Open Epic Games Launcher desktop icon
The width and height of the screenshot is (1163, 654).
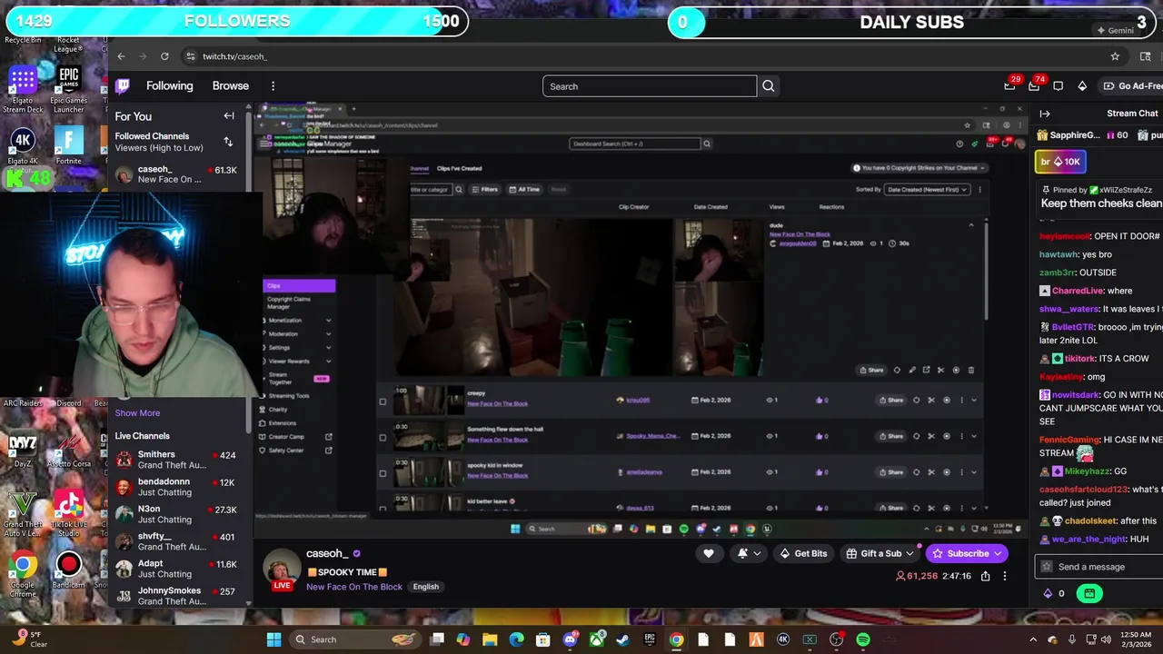point(68,89)
